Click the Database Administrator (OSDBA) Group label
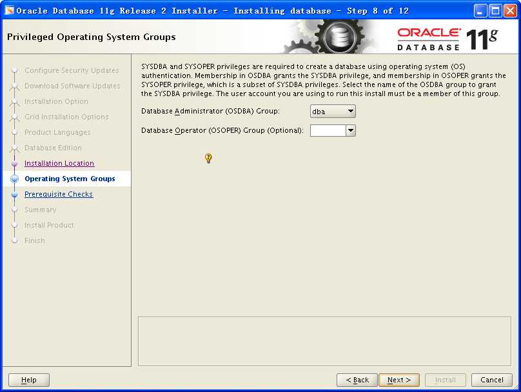Viewport: 521px width, 392px height. point(210,111)
